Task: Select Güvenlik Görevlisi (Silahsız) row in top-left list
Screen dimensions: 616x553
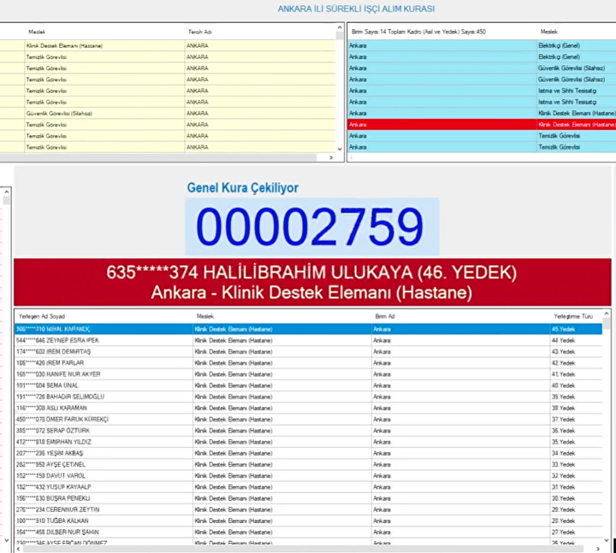Action: pyautogui.click(x=169, y=114)
